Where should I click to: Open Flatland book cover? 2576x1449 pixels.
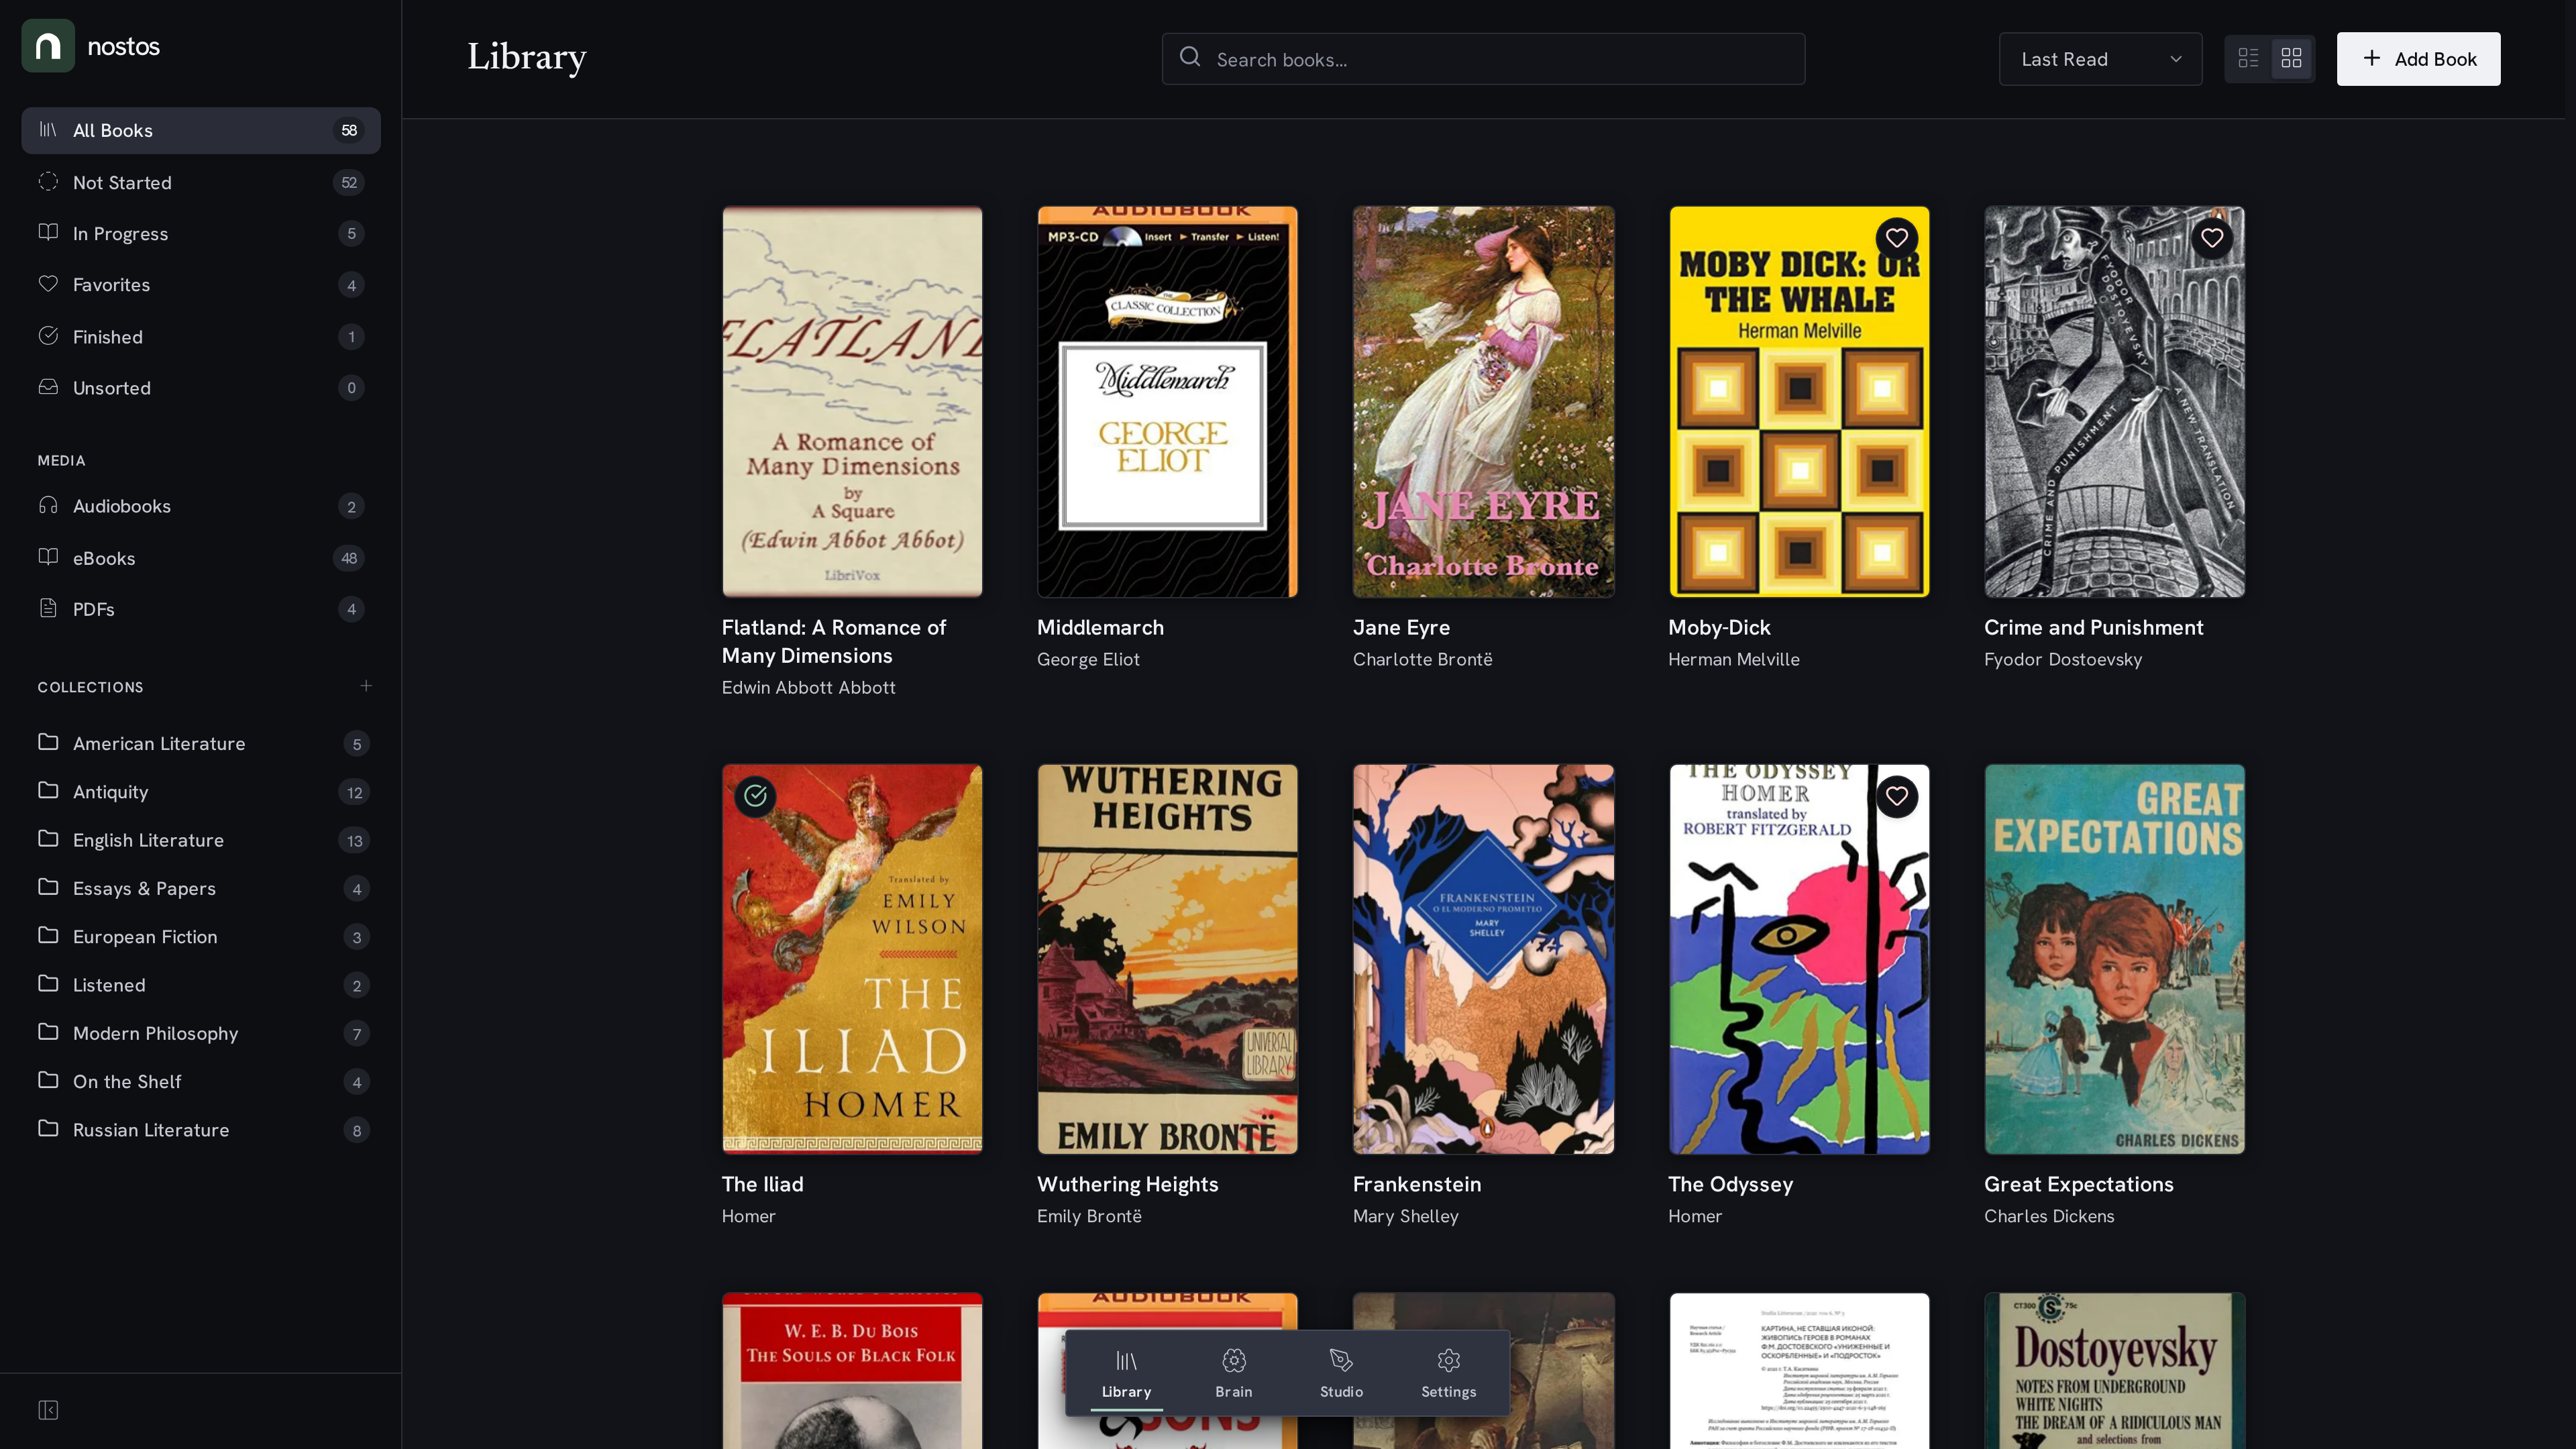pos(852,402)
